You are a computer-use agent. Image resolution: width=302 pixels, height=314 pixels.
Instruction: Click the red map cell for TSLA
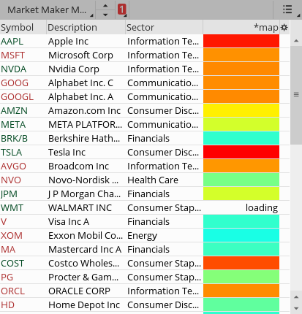pos(241,152)
